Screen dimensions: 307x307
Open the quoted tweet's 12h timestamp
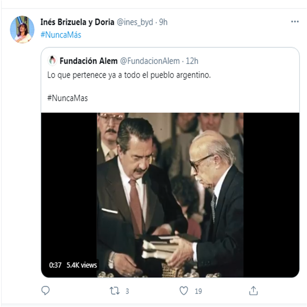[192, 61]
